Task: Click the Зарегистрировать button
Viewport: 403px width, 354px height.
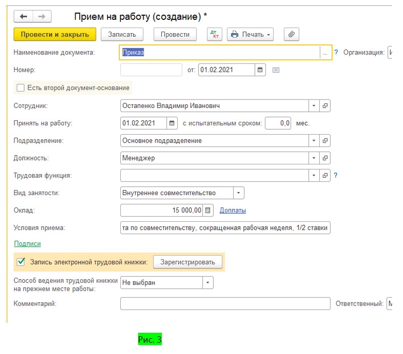Action: (x=188, y=262)
